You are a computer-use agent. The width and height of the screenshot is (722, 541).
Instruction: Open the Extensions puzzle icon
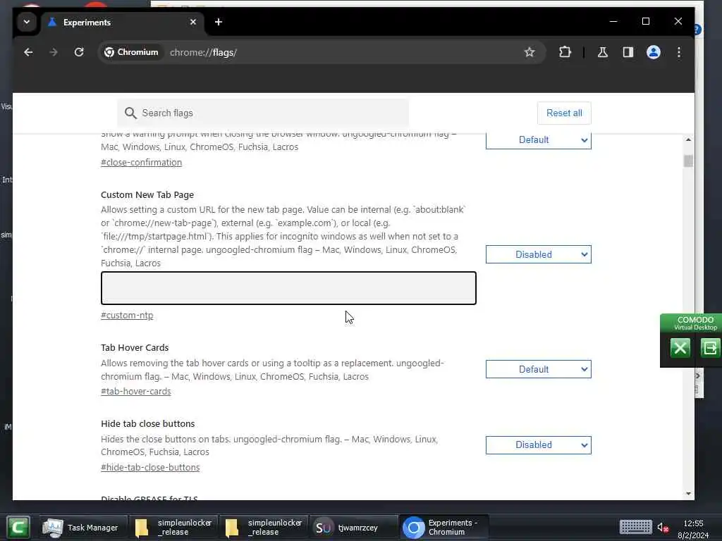click(x=565, y=52)
